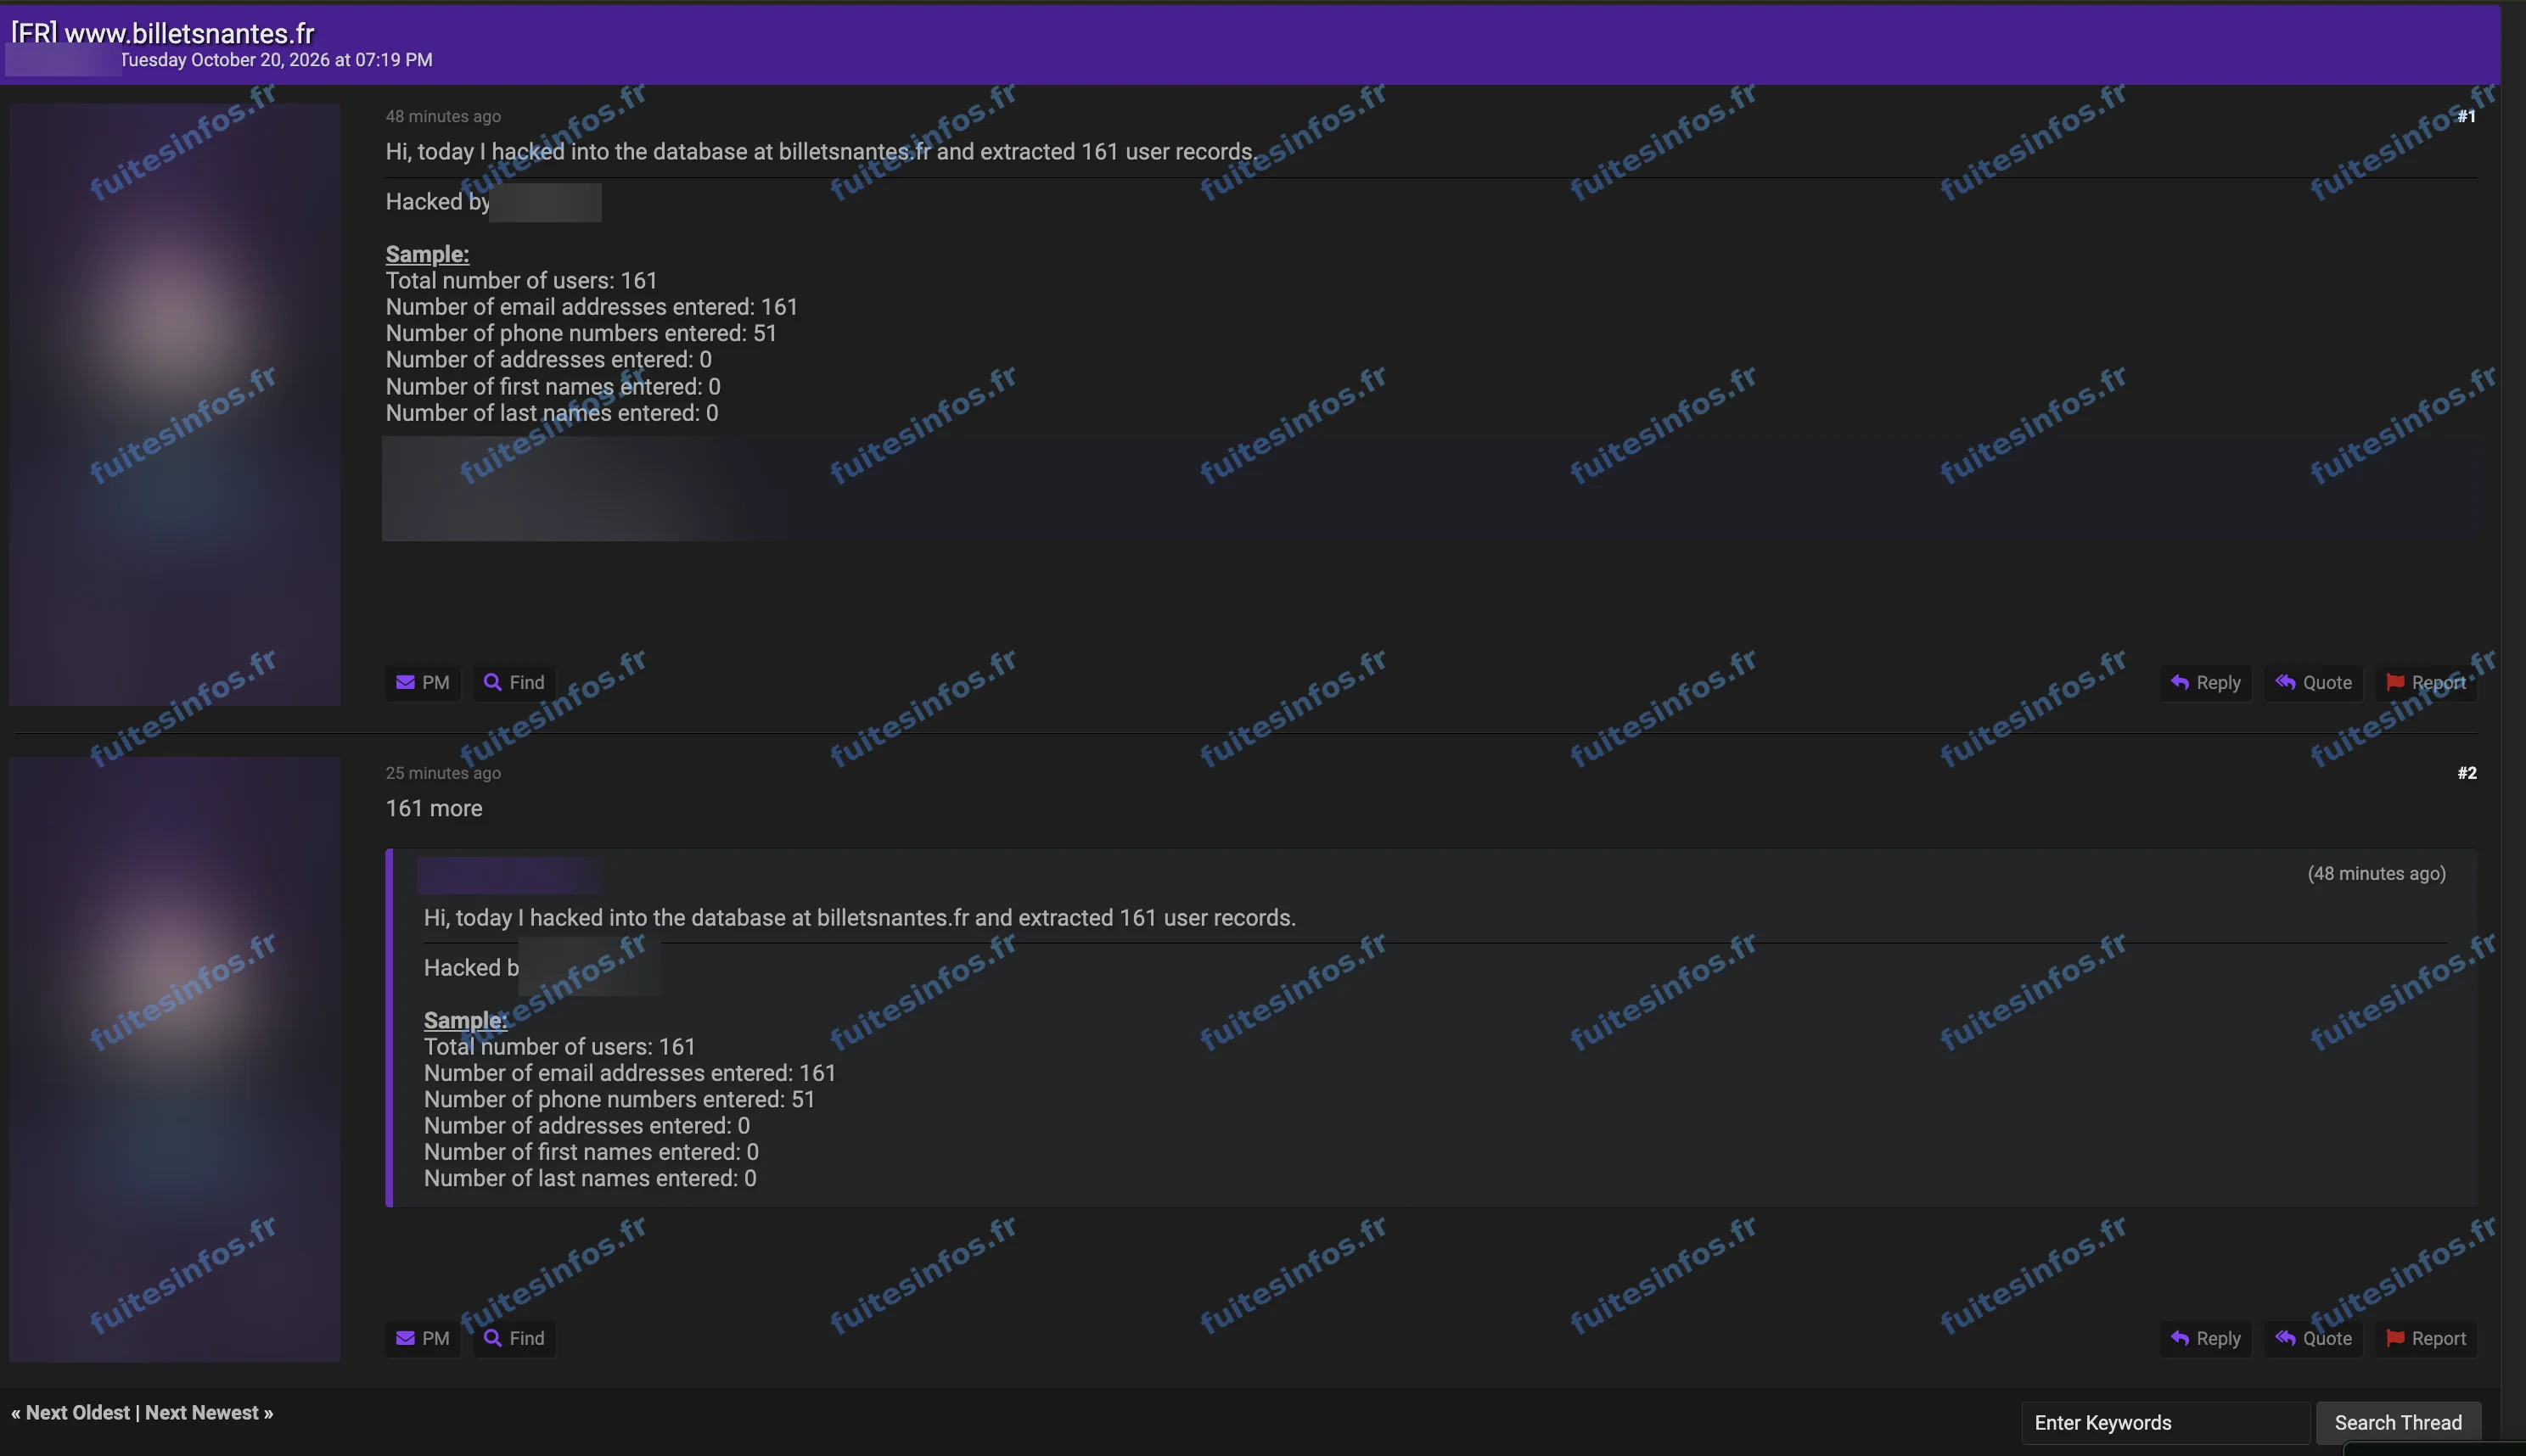Open the Next Oldest thread link
The image size is (2526, 1456).
click(78, 1413)
